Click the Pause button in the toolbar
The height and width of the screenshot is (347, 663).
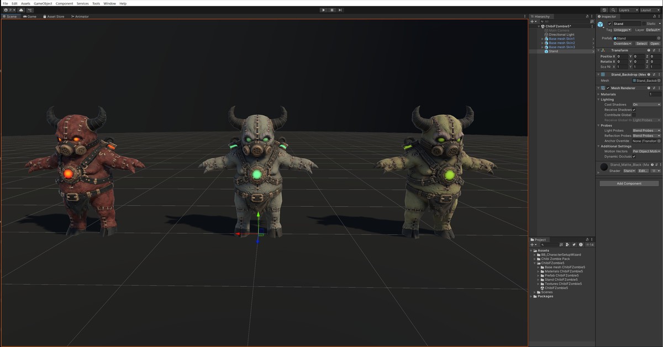click(332, 10)
